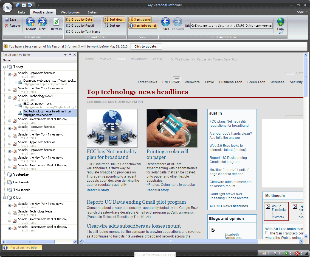Navigate Forward in Result Archive view

178,24
